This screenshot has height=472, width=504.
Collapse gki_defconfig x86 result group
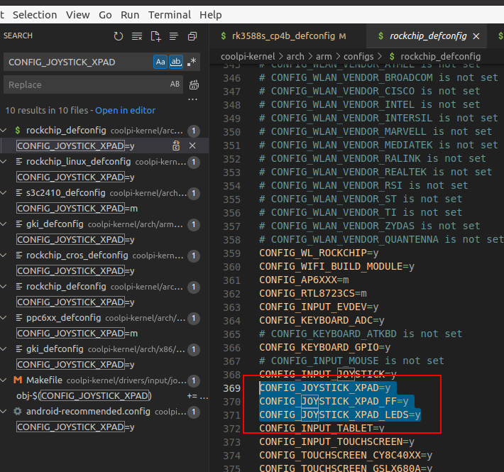tap(4, 348)
